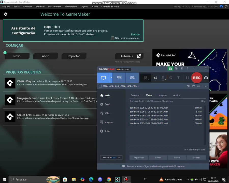This screenshot has width=229, height=183.
Task: Open Início section in Bandicam sidebar
Action: 105,95
